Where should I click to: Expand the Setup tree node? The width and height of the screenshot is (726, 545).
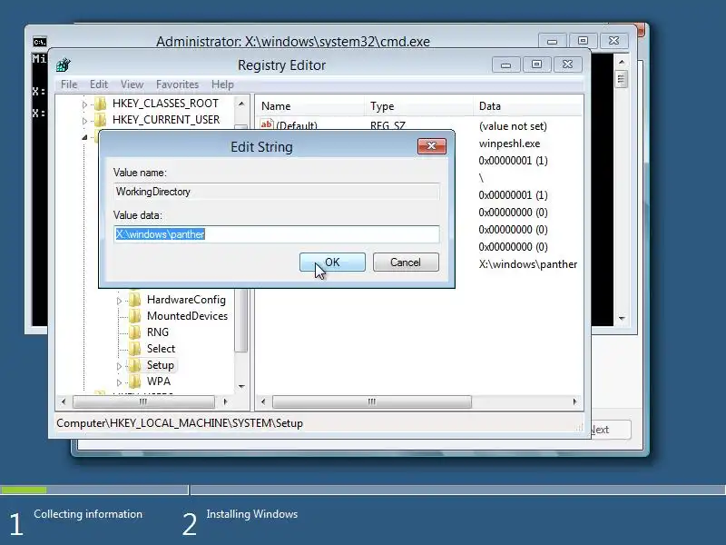click(x=119, y=367)
